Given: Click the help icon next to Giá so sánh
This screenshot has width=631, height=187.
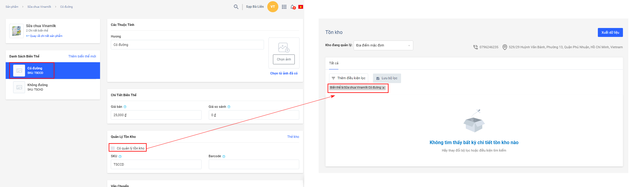Looking at the screenshot, I should (x=229, y=107).
